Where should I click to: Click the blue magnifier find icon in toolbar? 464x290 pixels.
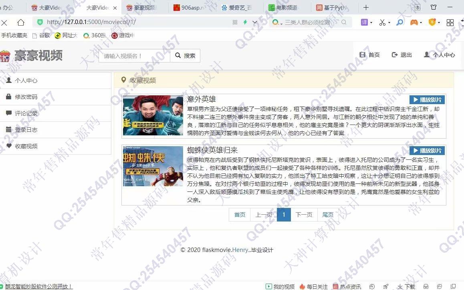point(400,22)
